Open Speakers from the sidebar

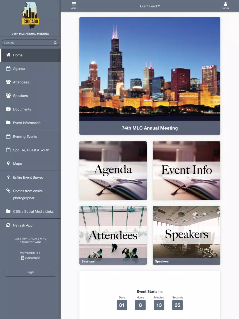pos(30,96)
